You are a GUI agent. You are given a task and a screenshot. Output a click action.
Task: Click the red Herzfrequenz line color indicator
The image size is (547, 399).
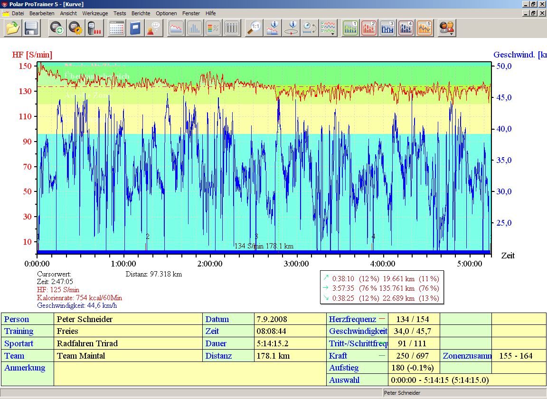382,319
